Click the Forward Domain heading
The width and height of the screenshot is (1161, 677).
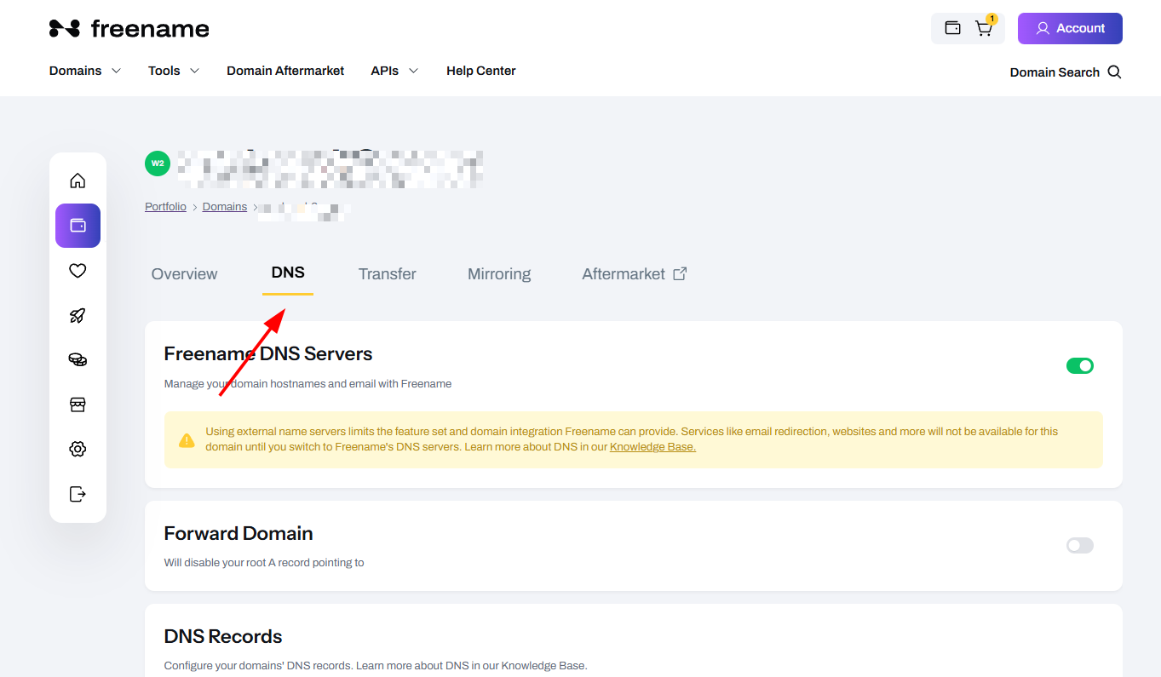coord(239,533)
